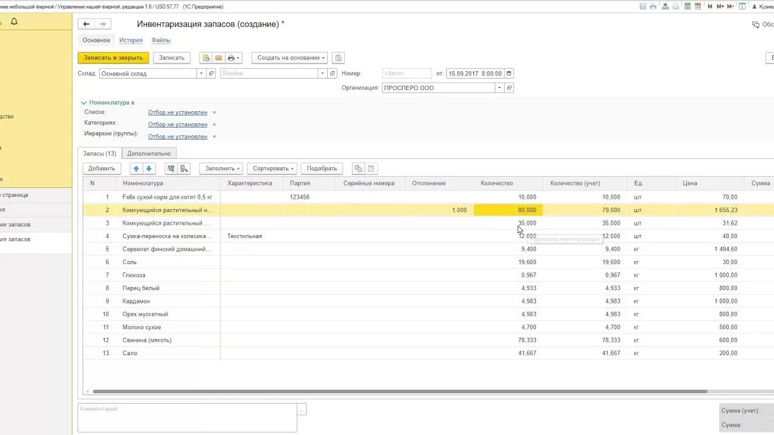Click the Комментарий input field
The height and width of the screenshot is (435, 774).
[187, 418]
